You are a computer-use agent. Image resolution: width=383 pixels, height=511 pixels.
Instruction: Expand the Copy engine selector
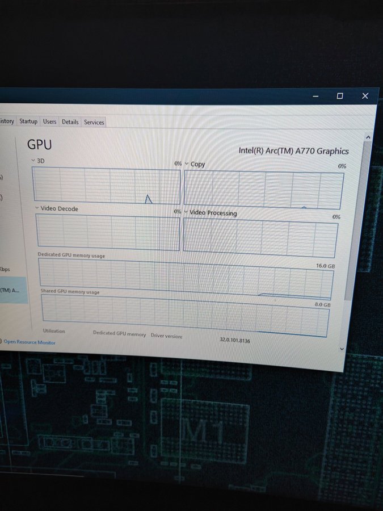click(187, 164)
